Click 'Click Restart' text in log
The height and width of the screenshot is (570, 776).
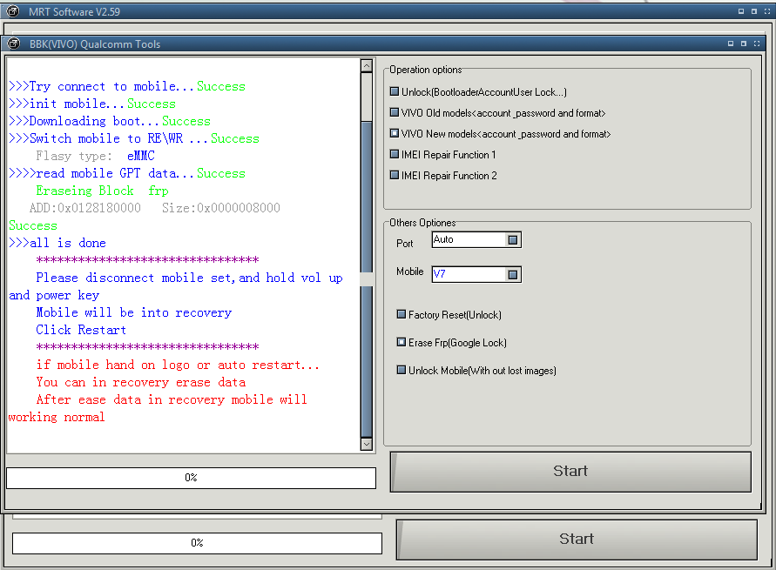click(81, 330)
